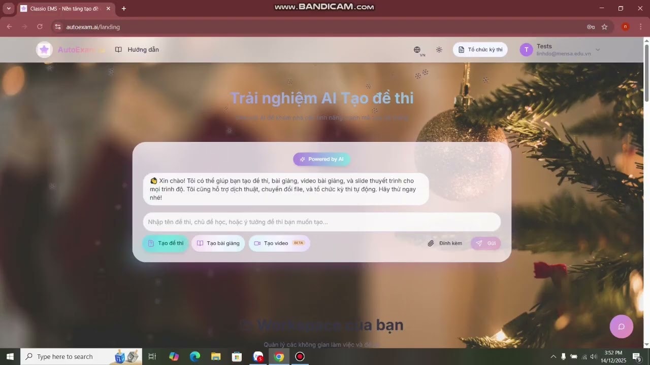Open Bandicam from the taskbar
The image size is (650, 365).
point(300,356)
